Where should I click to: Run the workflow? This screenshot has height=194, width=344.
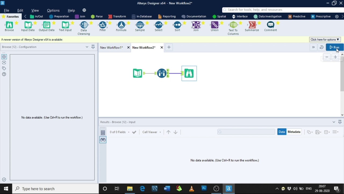pyautogui.click(x=335, y=47)
